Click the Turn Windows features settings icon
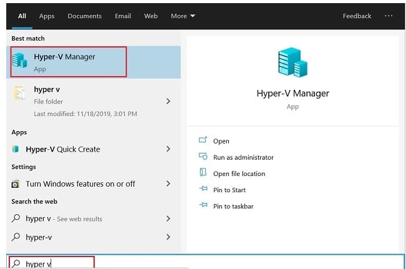Image resolution: width=406 pixels, height=269 pixels. 15,184
